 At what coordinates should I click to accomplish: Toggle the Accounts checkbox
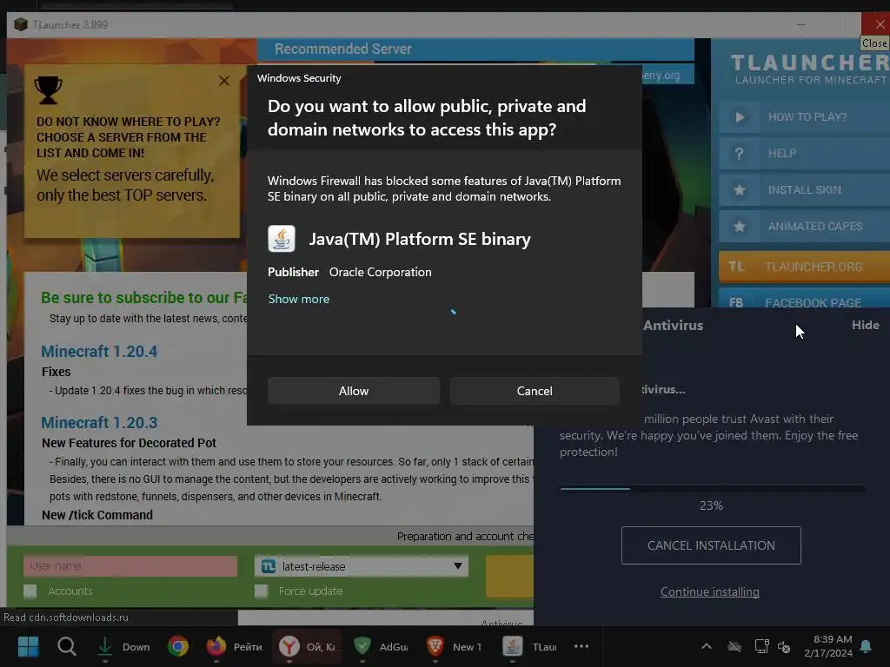[30, 591]
